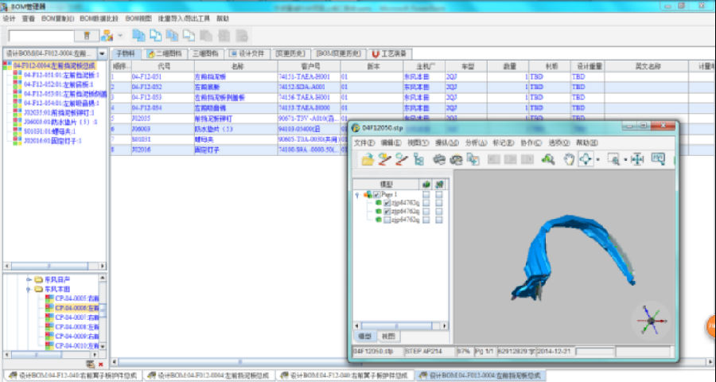Click in the toolbar search input field
This screenshot has width=716, height=382.
click(x=41, y=36)
